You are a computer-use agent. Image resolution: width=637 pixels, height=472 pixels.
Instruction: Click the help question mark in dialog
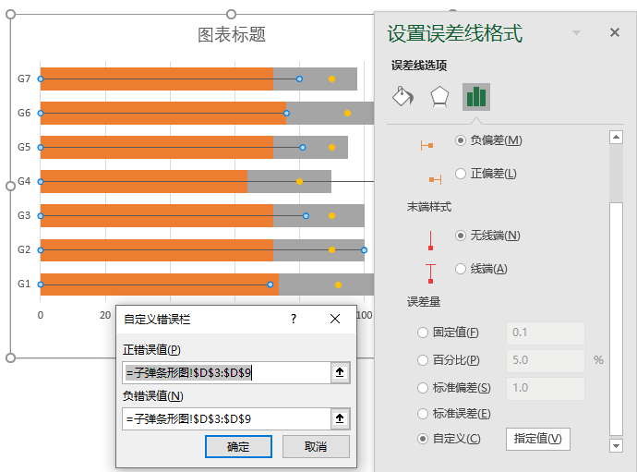coord(294,319)
